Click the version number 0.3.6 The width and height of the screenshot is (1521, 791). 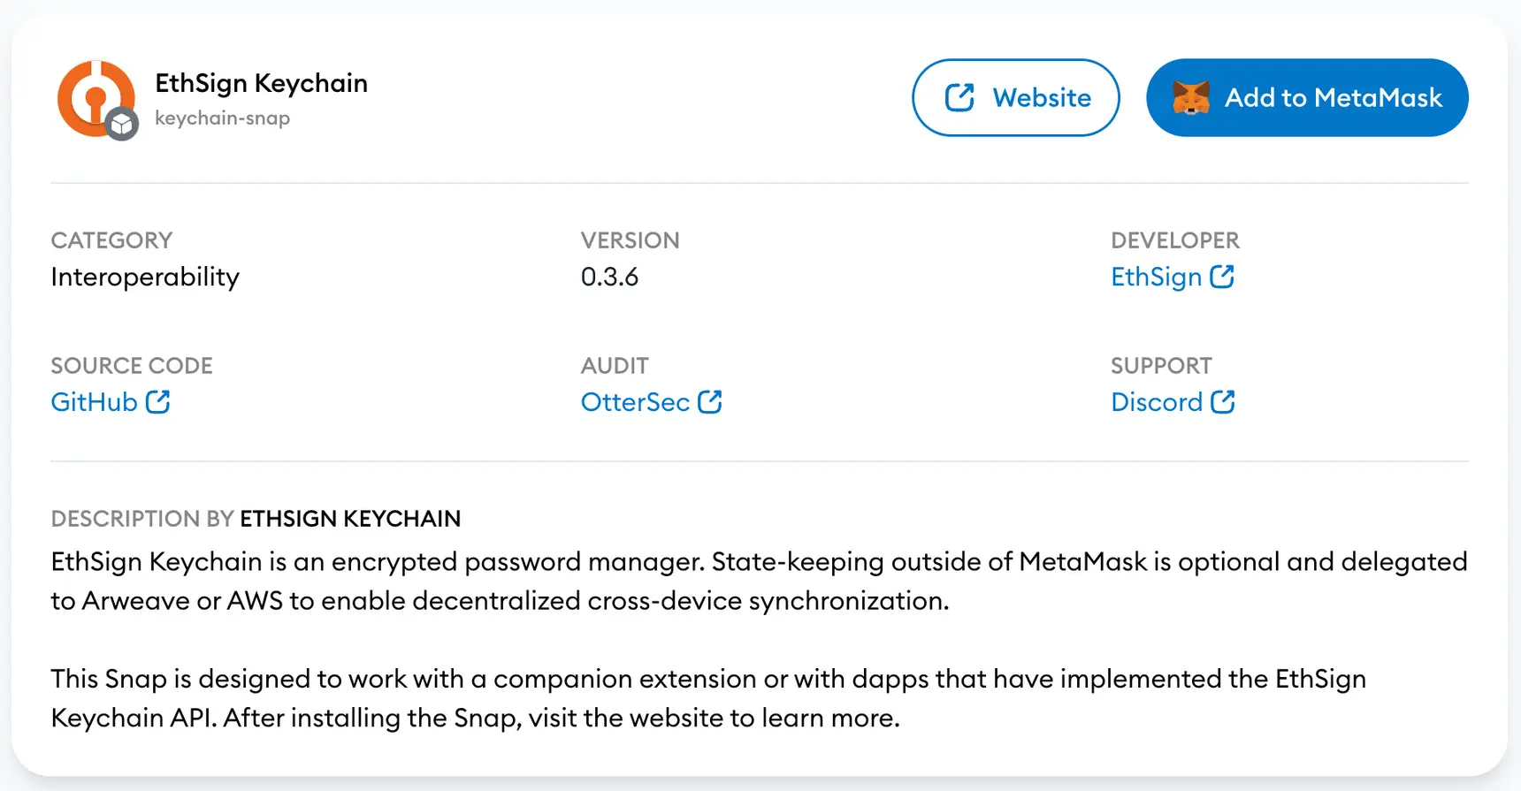pyautogui.click(x=610, y=277)
